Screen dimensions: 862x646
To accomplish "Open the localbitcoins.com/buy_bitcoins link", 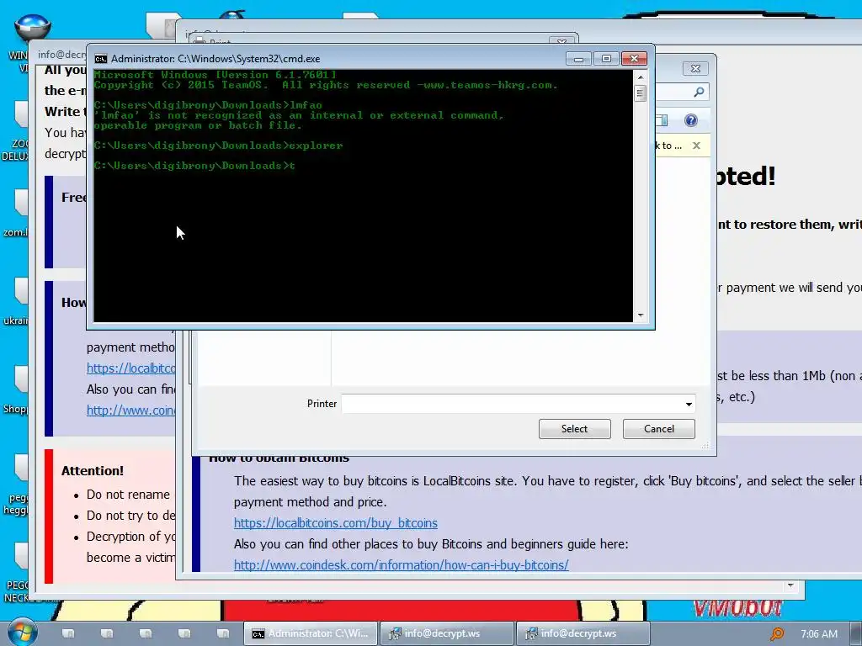I will coord(335,523).
